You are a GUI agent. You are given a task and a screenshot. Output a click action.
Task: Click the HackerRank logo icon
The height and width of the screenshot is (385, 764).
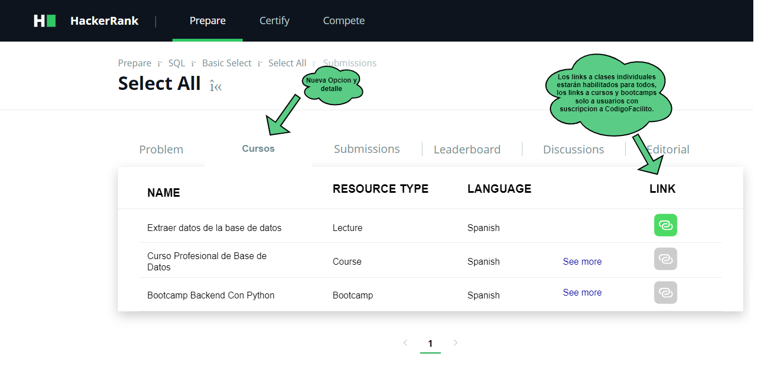[45, 21]
